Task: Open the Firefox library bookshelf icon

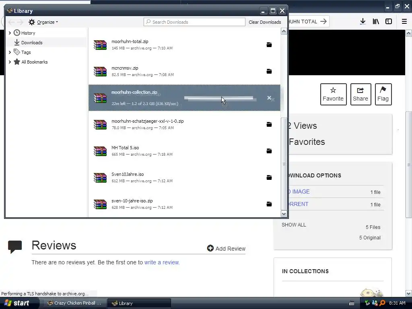Action: (x=376, y=22)
